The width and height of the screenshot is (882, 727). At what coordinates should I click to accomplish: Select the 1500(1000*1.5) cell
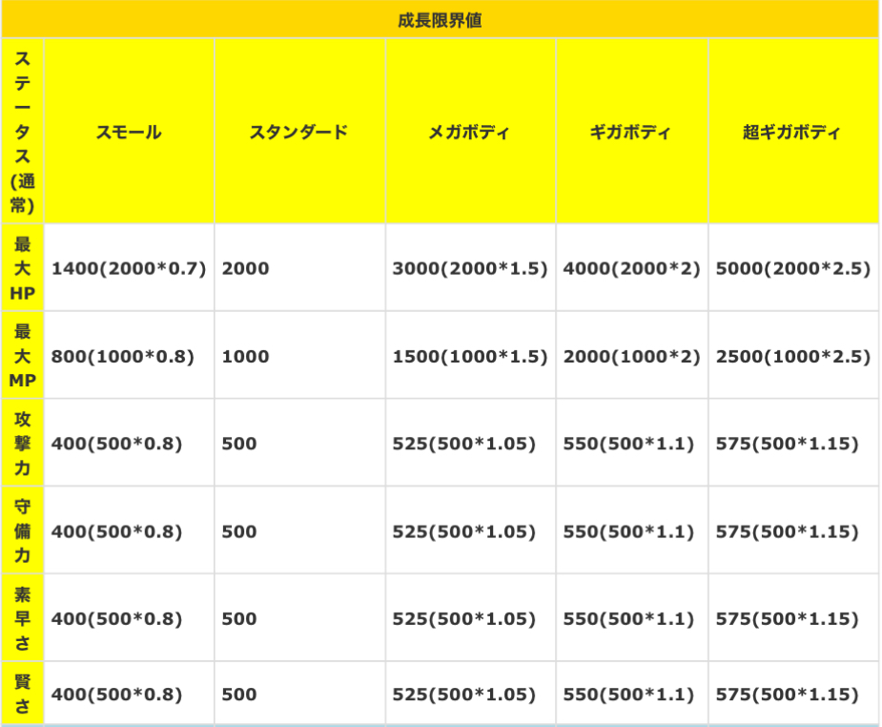[x=470, y=357]
